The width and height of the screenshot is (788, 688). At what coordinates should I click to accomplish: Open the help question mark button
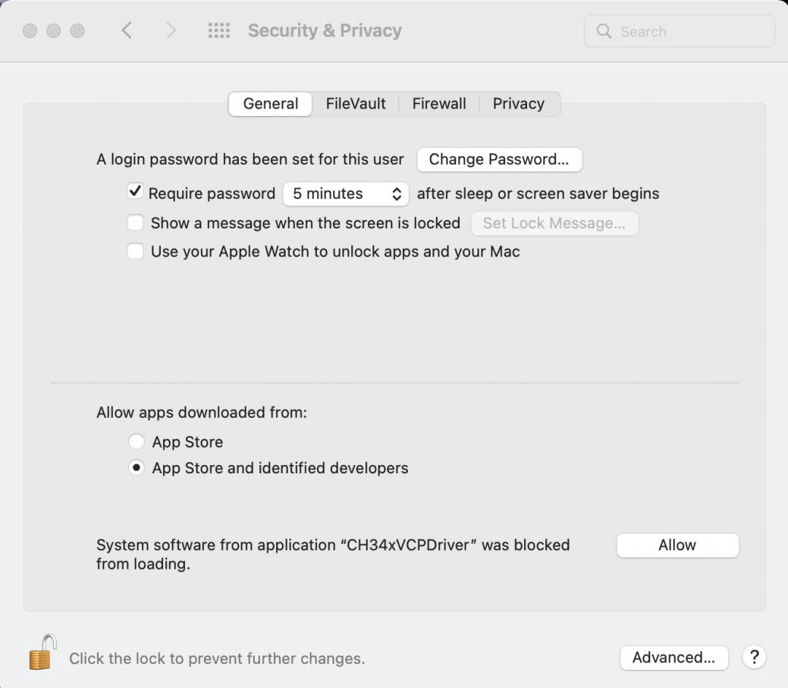pyautogui.click(x=754, y=658)
